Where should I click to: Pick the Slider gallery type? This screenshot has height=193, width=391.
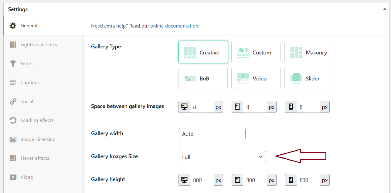tap(309, 78)
